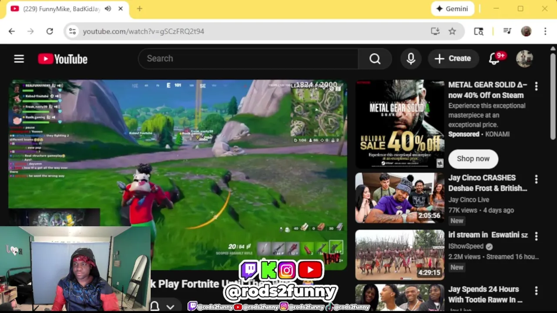The width and height of the screenshot is (557, 313).
Task: Click the install/cast icon in address bar
Action: 435,31
